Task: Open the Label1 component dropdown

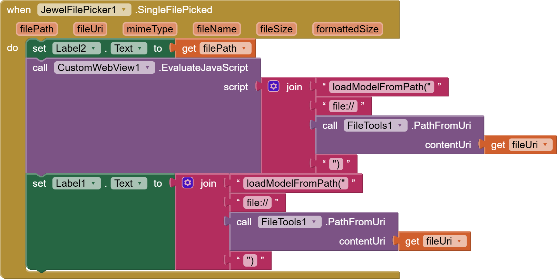Action: click(x=93, y=183)
